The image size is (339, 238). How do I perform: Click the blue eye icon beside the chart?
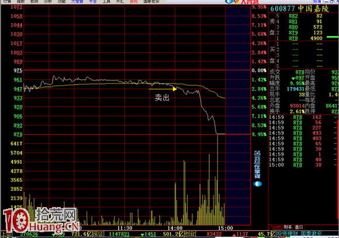click(257, 184)
